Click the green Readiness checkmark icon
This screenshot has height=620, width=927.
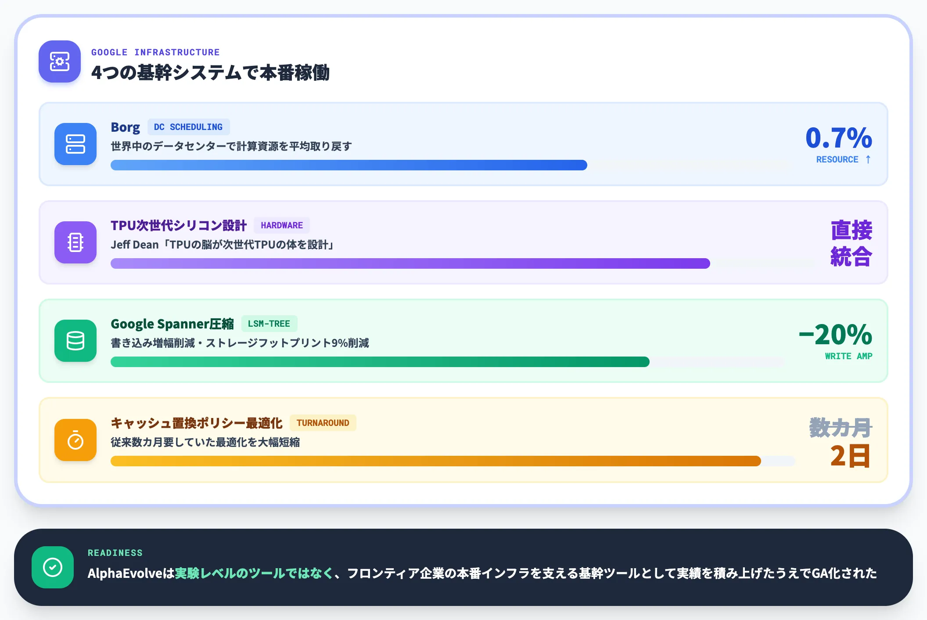tap(53, 567)
